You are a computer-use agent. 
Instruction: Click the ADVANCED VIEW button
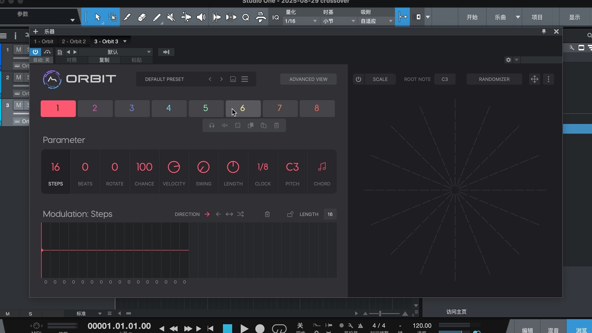[x=308, y=79]
